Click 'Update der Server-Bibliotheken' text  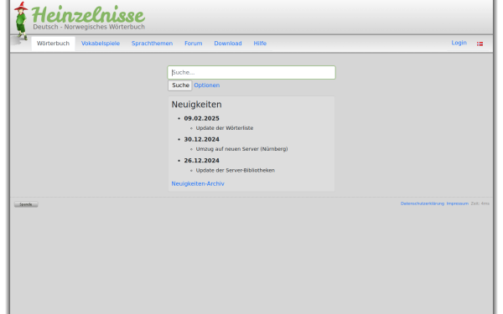[235, 170]
